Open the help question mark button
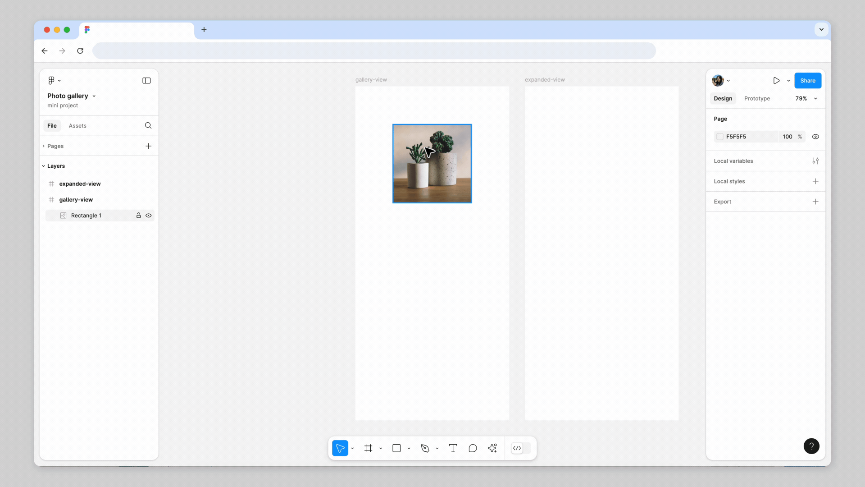The image size is (865, 487). [x=811, y=446]
